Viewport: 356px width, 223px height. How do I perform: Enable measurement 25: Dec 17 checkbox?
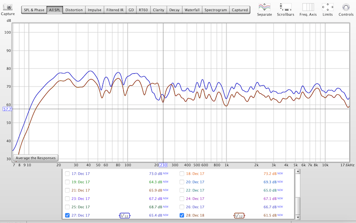click(67, 207)
